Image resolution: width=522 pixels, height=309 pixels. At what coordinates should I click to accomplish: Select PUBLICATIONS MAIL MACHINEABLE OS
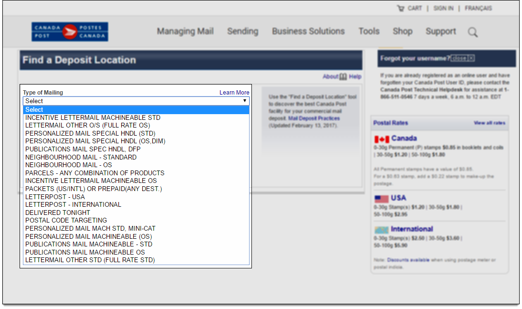(x=136, y=252)
